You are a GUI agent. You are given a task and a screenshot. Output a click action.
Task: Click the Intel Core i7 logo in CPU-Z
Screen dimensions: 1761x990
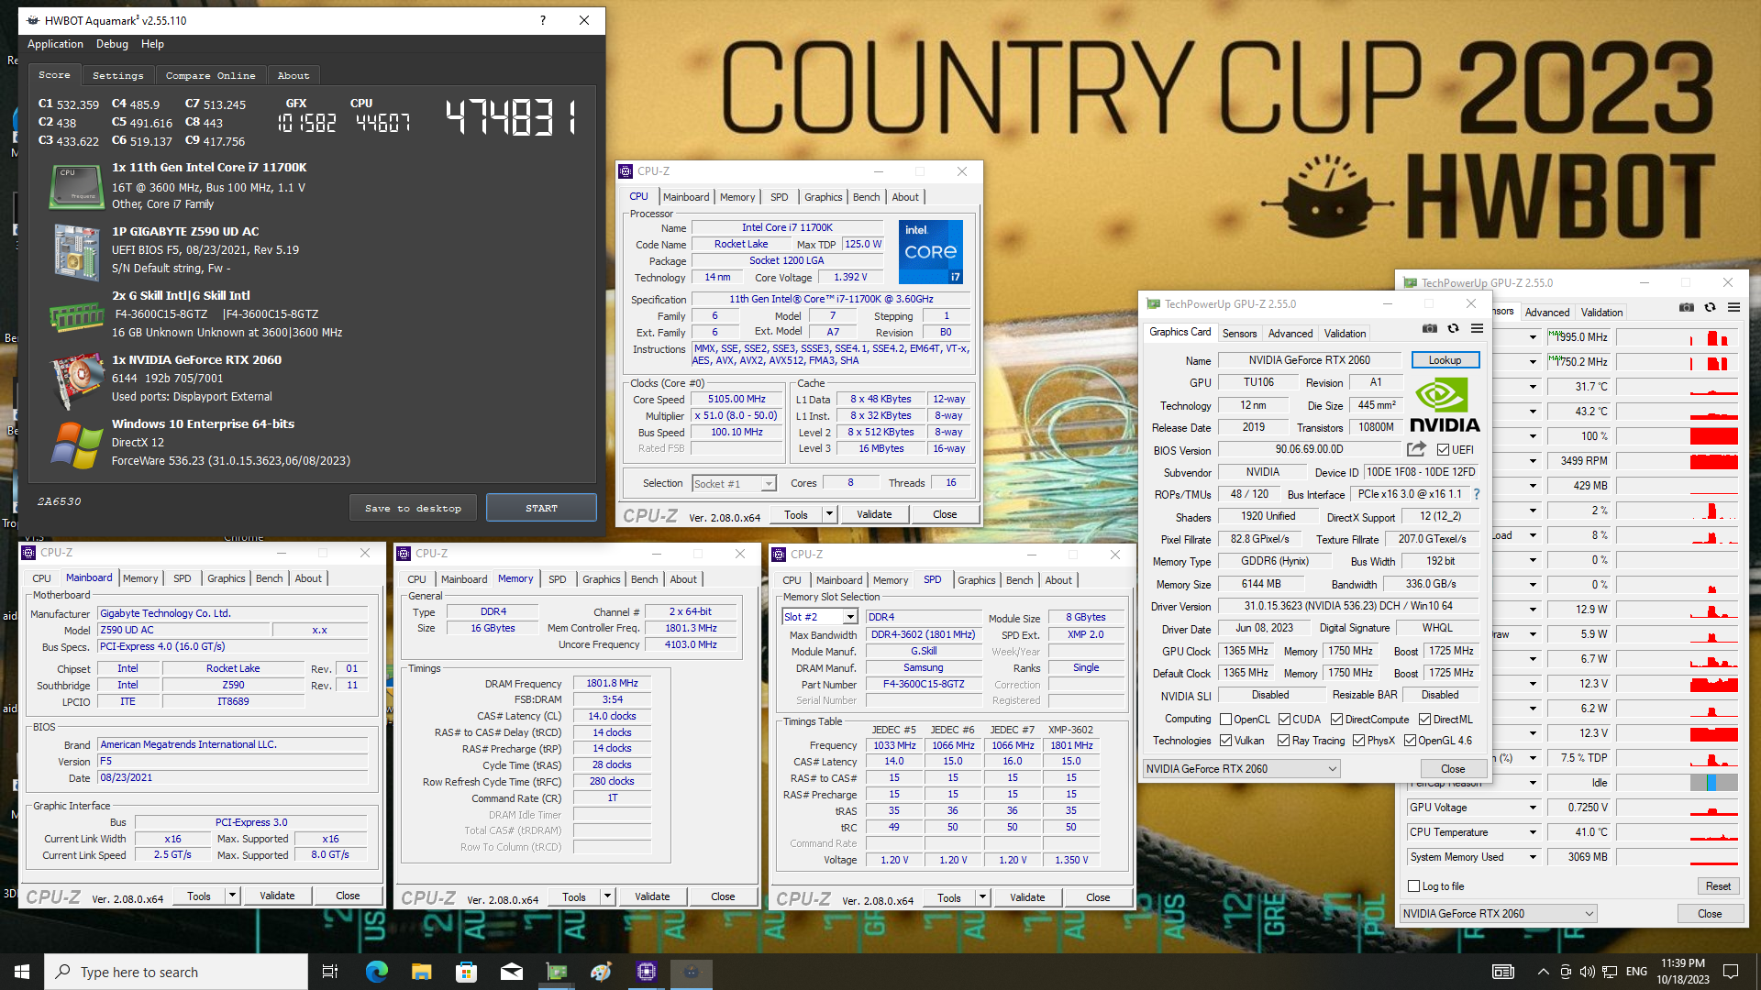(930, 251)
